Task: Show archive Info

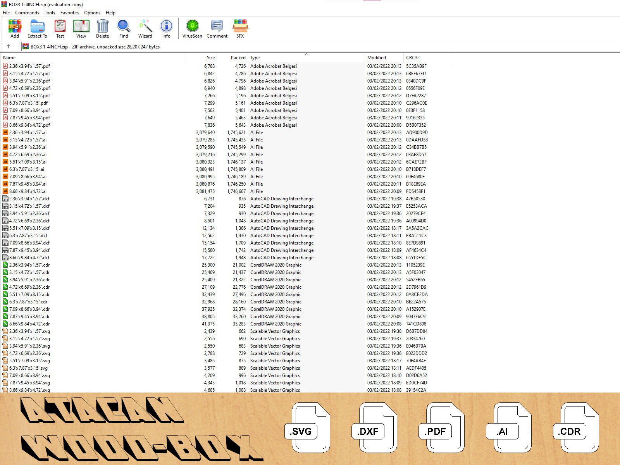Action: click(166, 29)
